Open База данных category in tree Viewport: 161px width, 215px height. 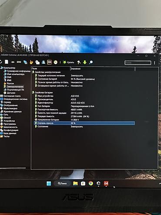coord(8,133)
